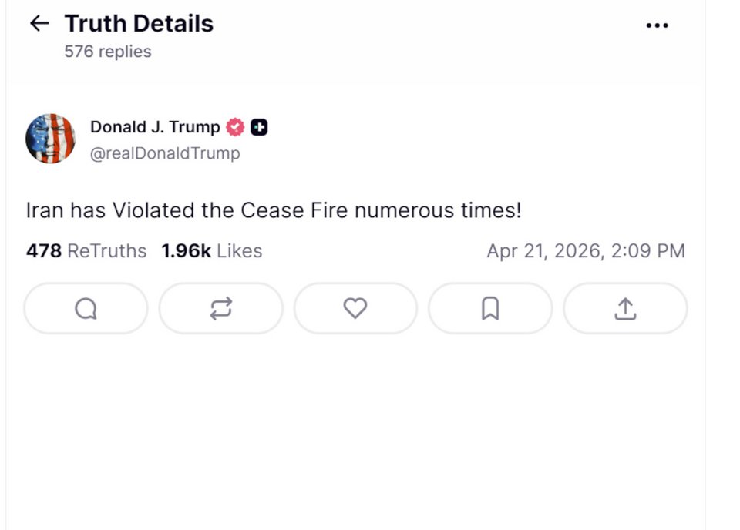Go back using the left arrow
The height and width of the screenshot is (530, 740).
(x=39, y=24)
